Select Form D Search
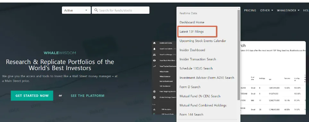The image size is (309, 122). pos(190,87)
